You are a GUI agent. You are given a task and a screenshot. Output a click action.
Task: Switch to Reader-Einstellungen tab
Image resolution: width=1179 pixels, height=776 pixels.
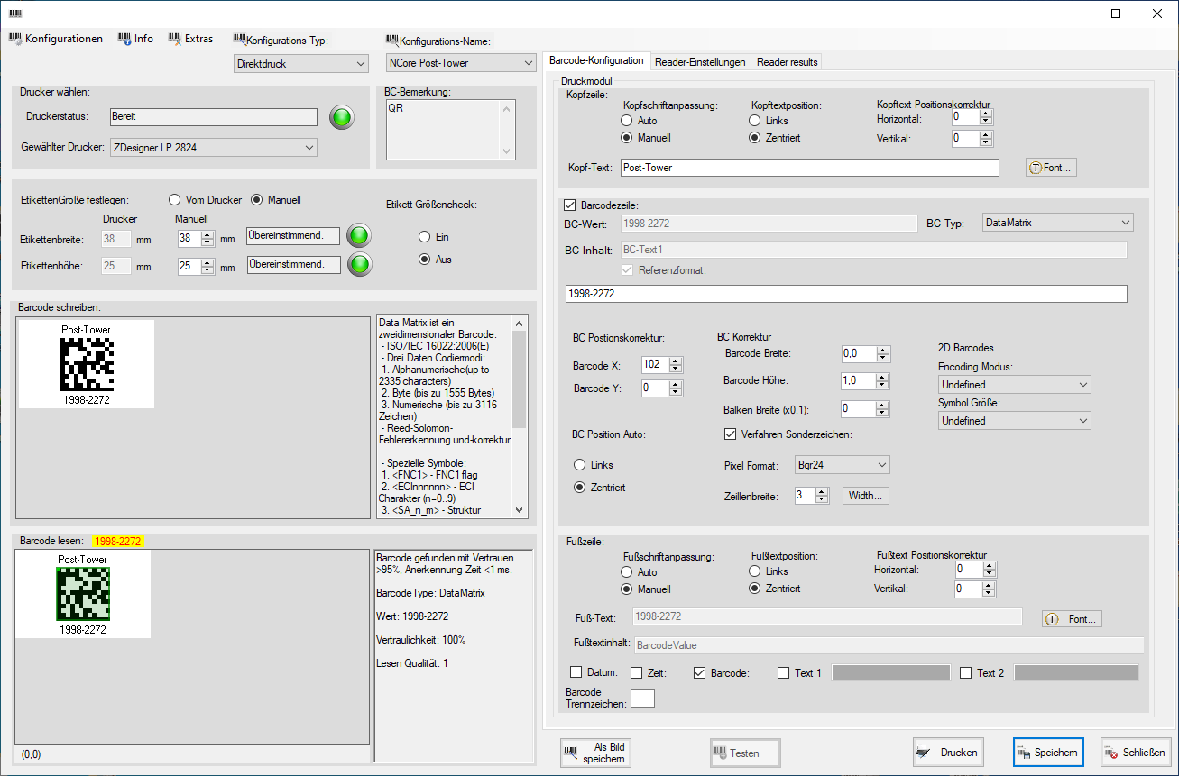pyautogui.click(x=700, y=62)
